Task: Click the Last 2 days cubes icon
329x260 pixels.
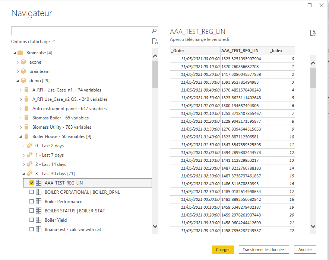Action: (29, 145)
